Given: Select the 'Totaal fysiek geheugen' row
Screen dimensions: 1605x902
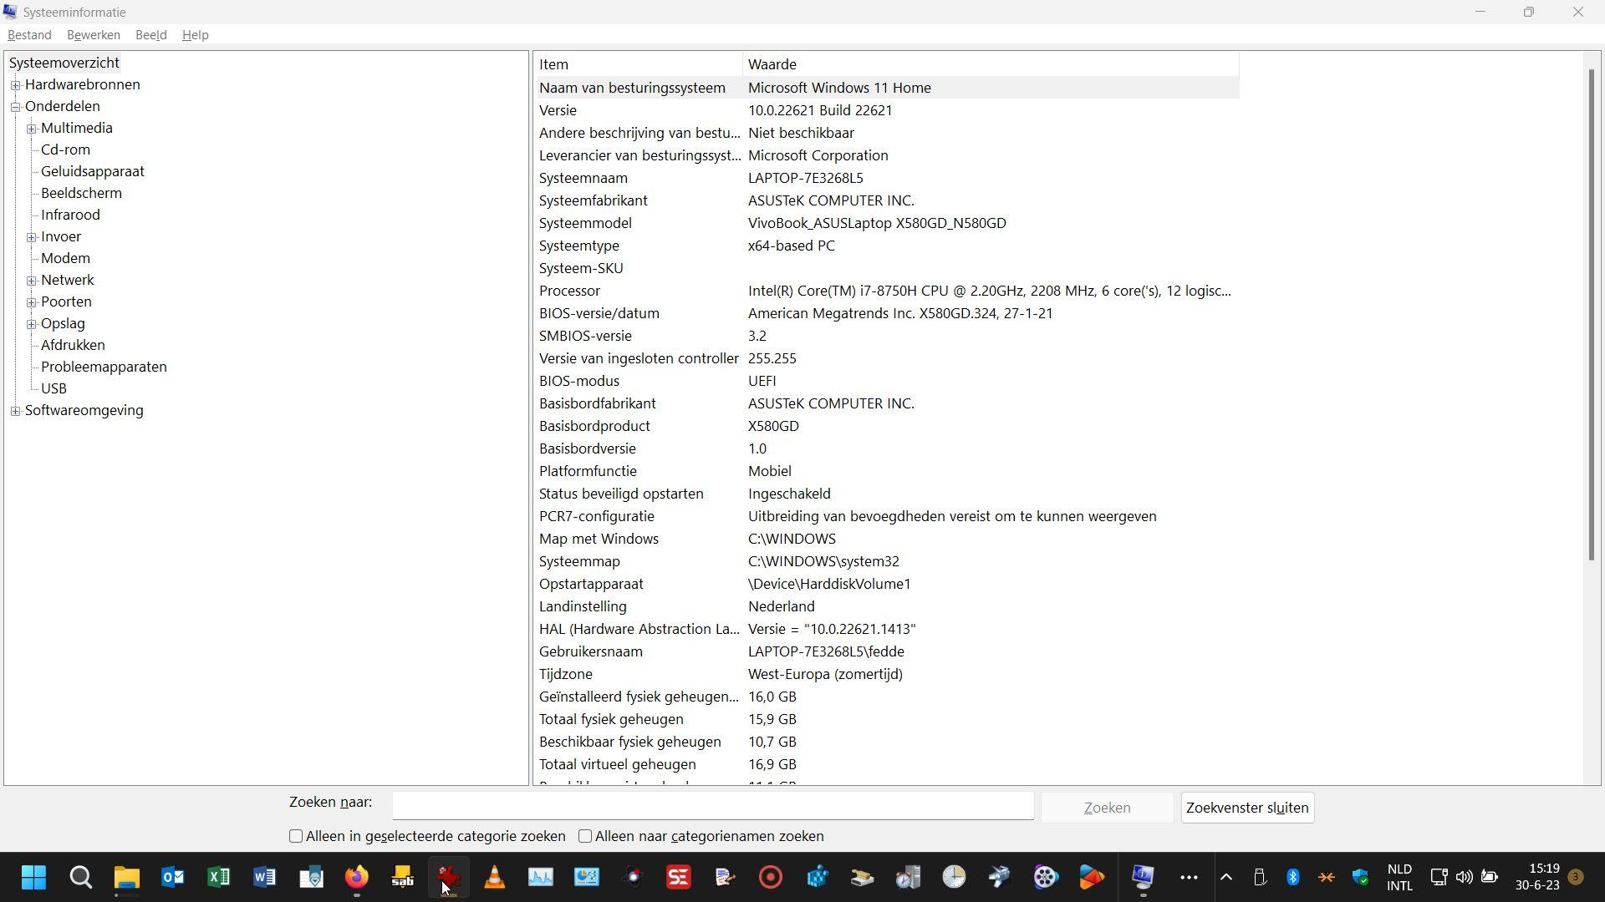Looking at the screenshot, I should click(887, 719).
